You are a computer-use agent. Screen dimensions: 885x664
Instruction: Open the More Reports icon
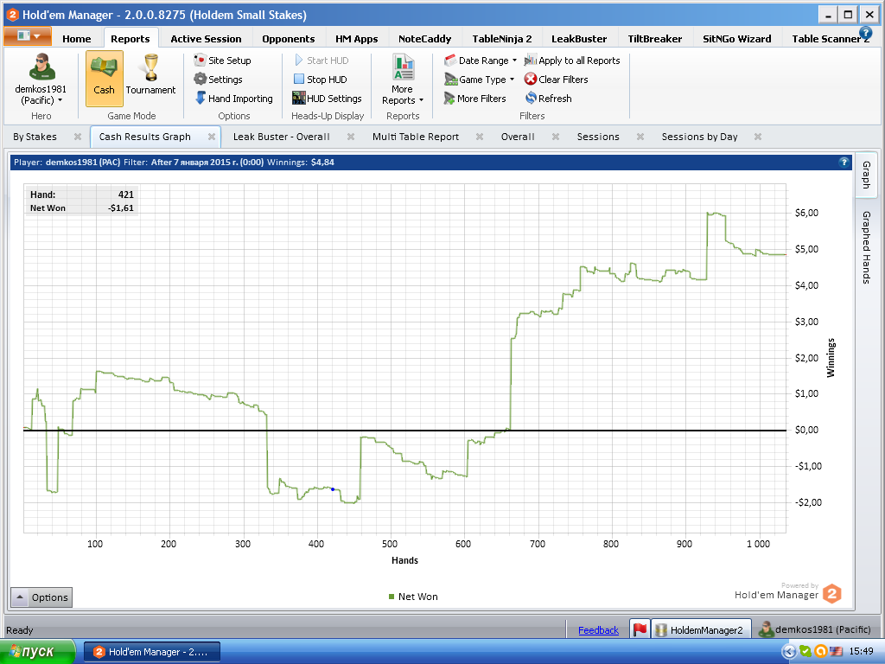click(x=403, y=67)
